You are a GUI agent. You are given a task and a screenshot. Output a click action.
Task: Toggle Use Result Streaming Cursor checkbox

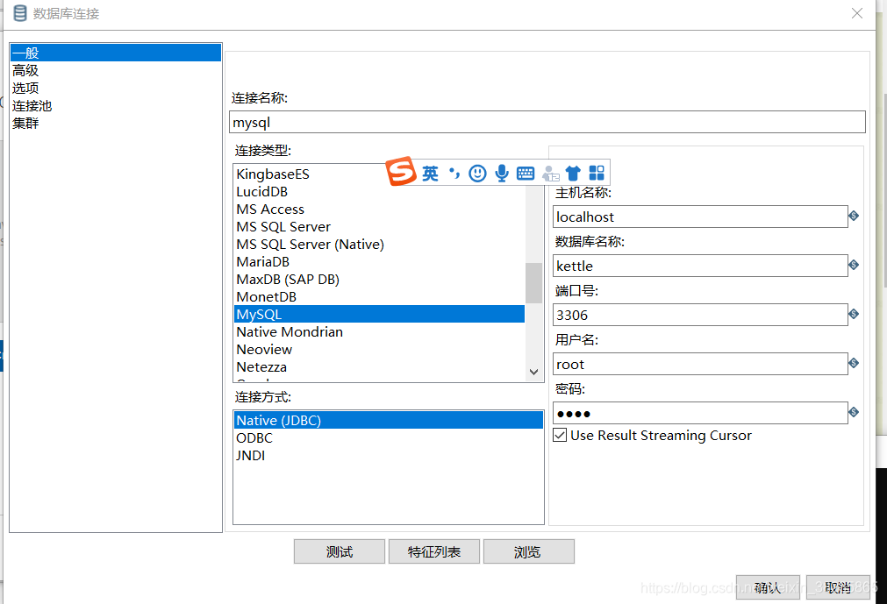click(x=560, y=435)
